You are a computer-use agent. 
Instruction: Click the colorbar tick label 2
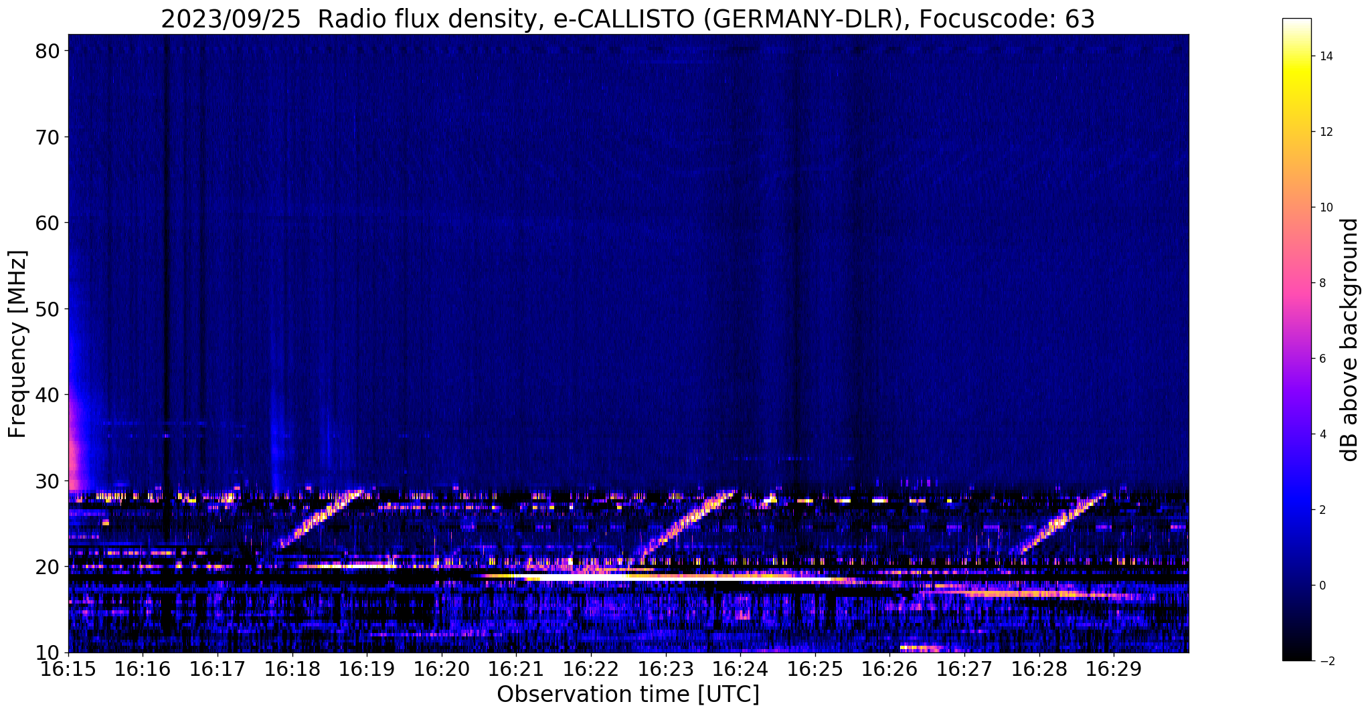pyautogui.click(x=1322, y=510)
